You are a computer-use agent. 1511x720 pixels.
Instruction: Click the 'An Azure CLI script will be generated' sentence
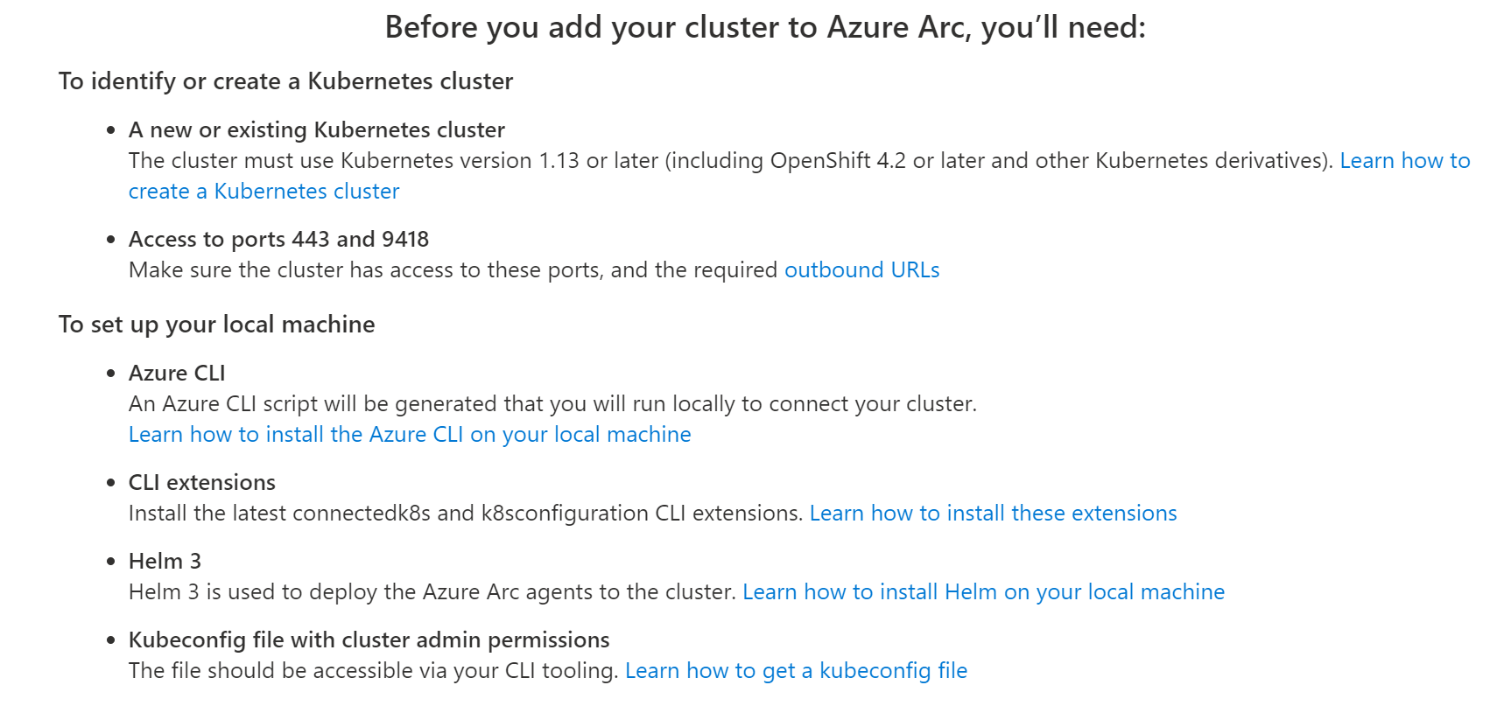pos(552,403)
